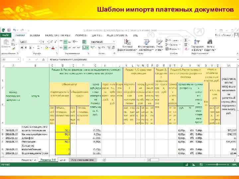This screenshot has width=239, height=179.
Task: Open the Услуги исполнителя sheet tab
Action: pos(82,160)
